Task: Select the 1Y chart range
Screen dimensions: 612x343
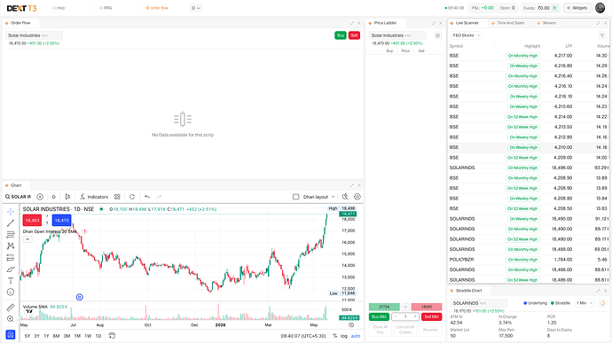Action: tap(46, 336)
